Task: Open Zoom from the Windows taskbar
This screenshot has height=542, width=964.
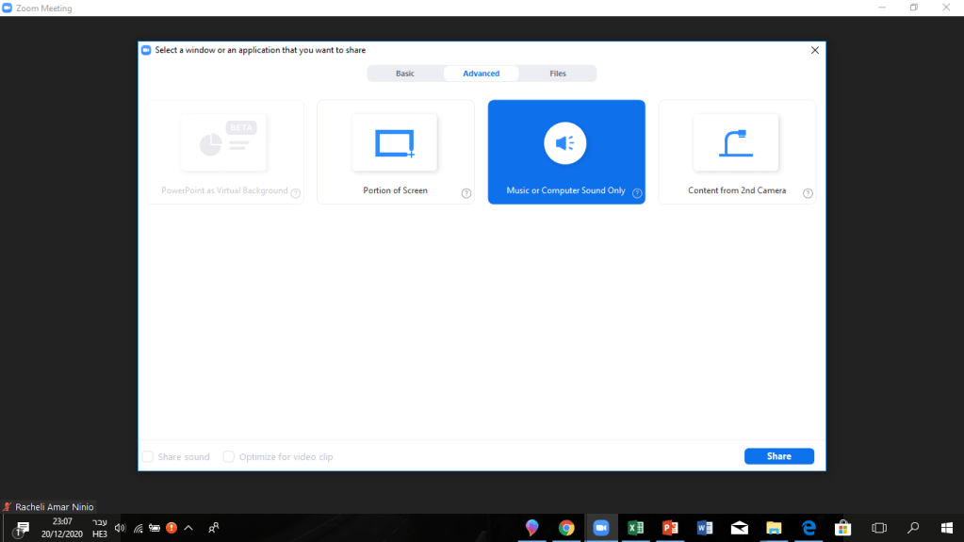Action: 600,528
